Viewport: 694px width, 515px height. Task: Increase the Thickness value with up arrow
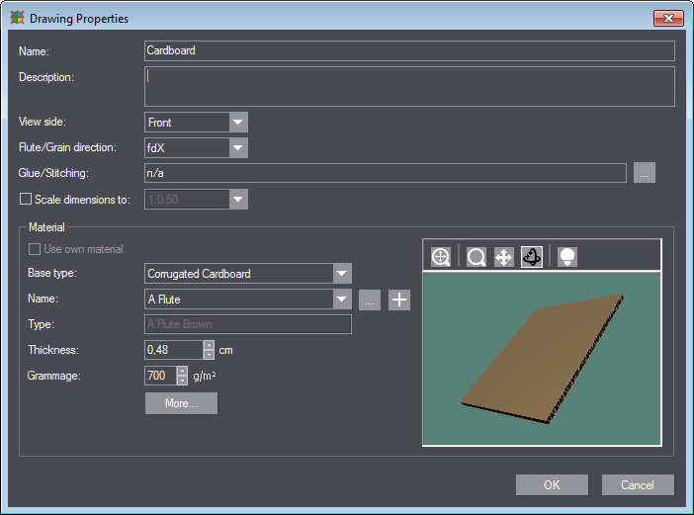(209, 345)
